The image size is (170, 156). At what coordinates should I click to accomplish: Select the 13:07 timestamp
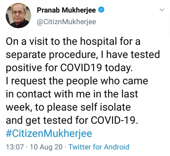tap(15, 147)
